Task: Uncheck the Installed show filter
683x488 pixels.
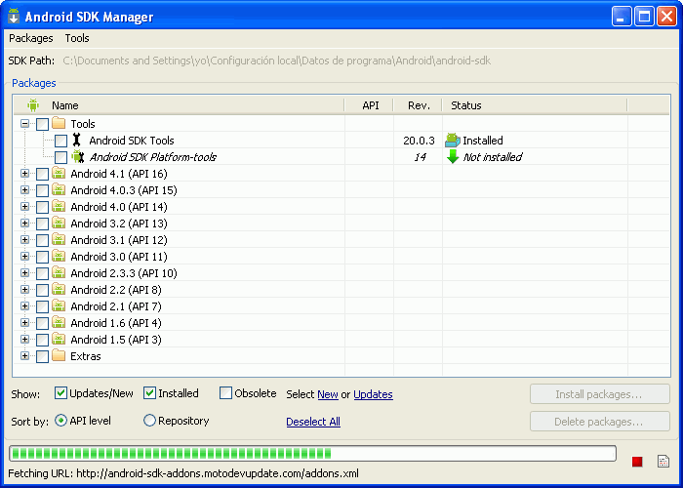Action: click(149, 393)
